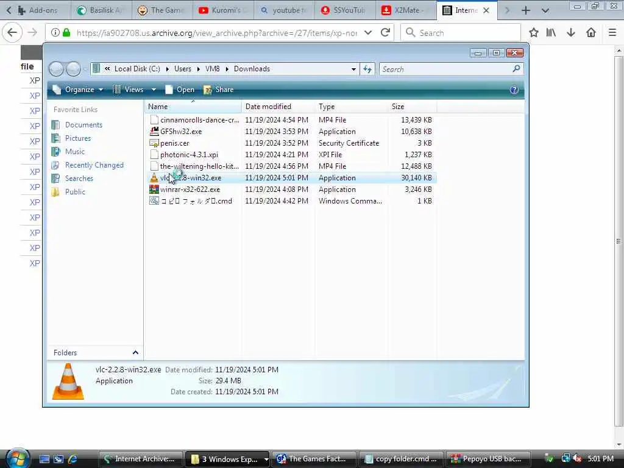
Task: Click Open in the Explorer toolbar
Action: point(180,90)
